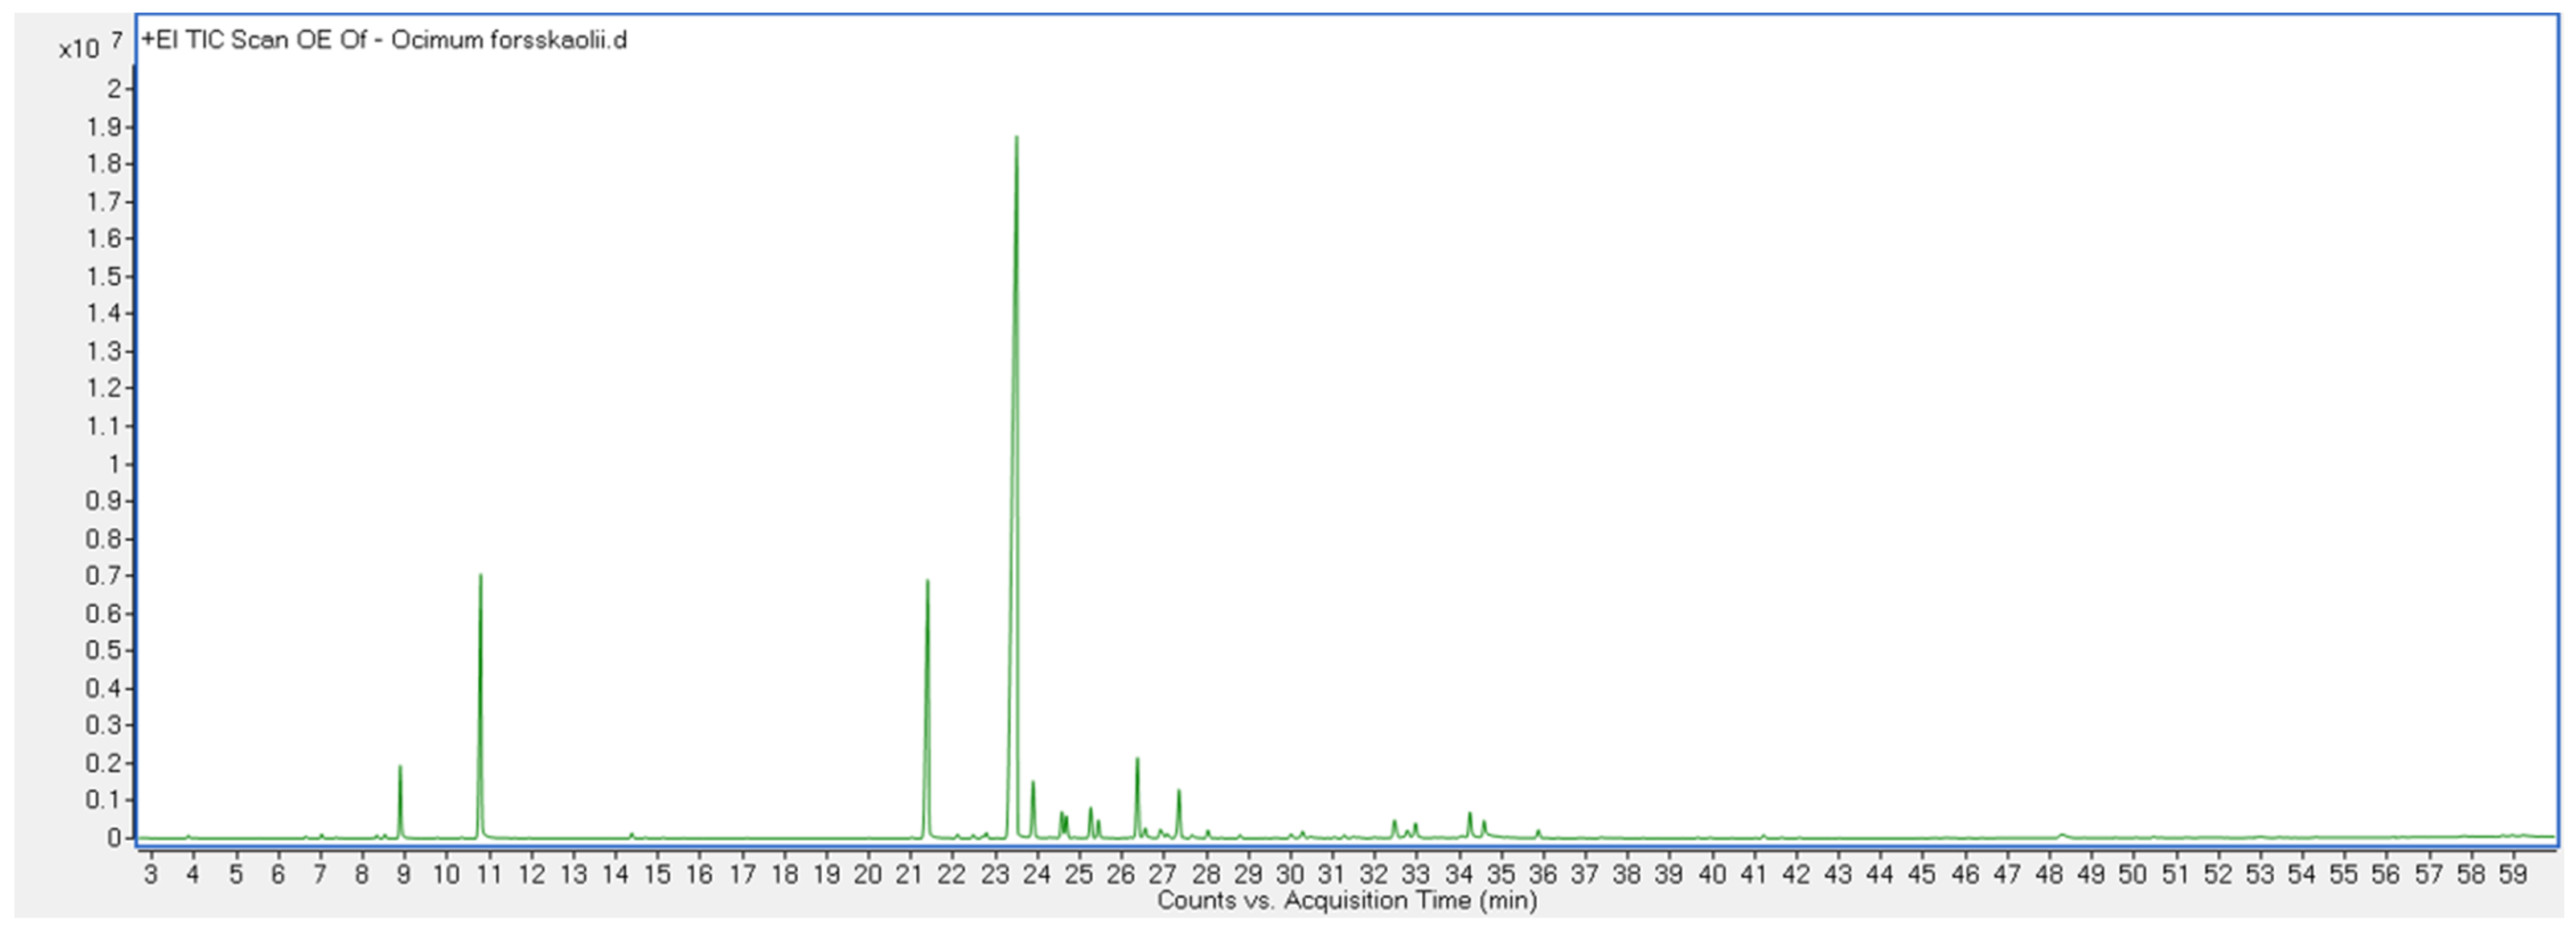Click the 2 tick on the y-axis
Screen dimensions: 2576x933
[114, 88]
